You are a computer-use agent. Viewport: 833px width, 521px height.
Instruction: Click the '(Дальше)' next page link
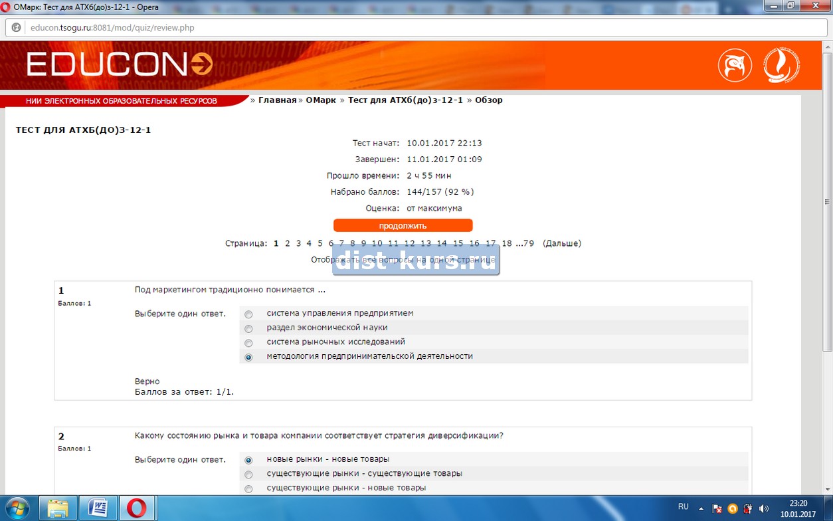[x=562, y=243]
